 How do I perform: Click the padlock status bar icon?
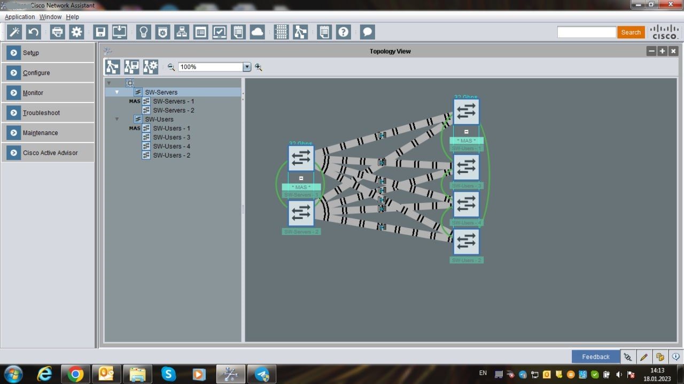tap(660, 357)
